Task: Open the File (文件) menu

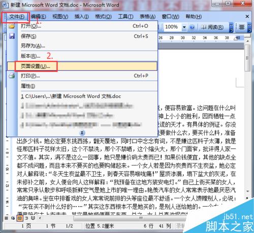Action: (17, 17)
